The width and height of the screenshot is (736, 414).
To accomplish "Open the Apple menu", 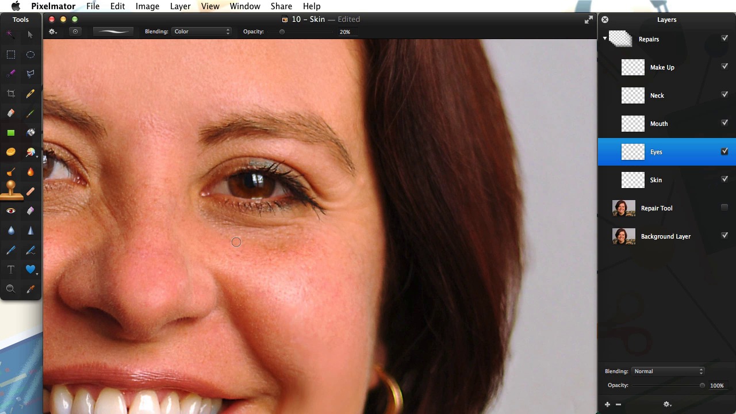I will [x=16, y=6].
